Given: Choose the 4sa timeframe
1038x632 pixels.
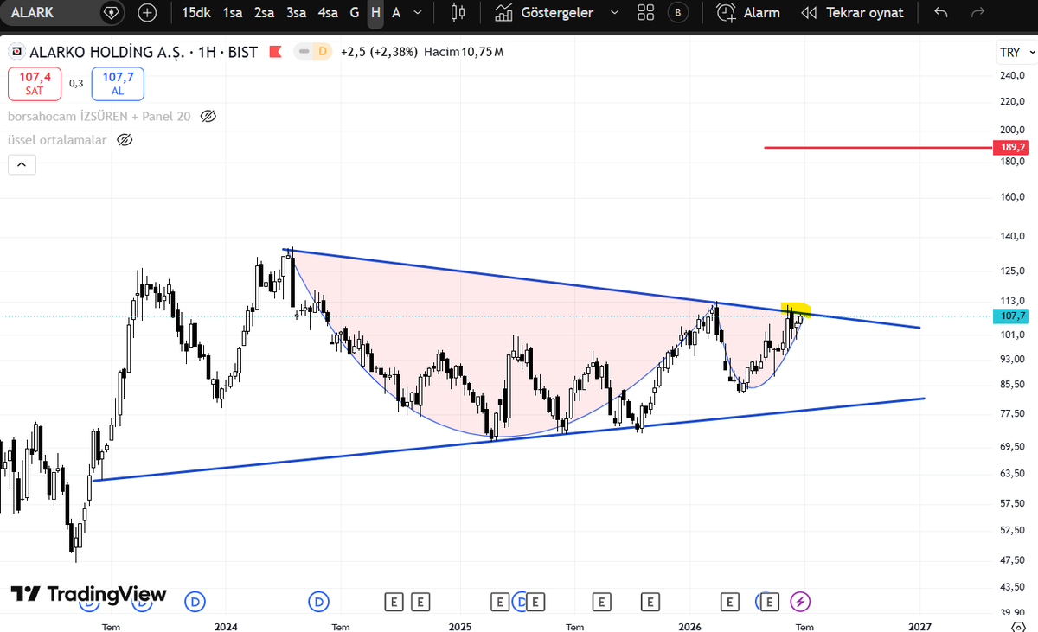Looking at the screenshot, I should [x=328, y=13].
